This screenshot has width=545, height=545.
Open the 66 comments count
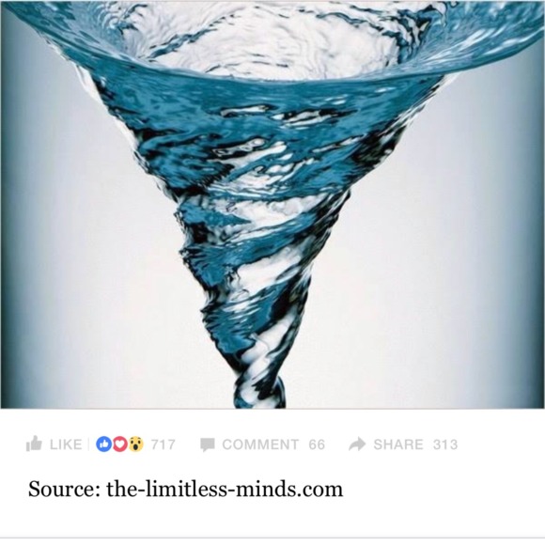tap(317, 444)
